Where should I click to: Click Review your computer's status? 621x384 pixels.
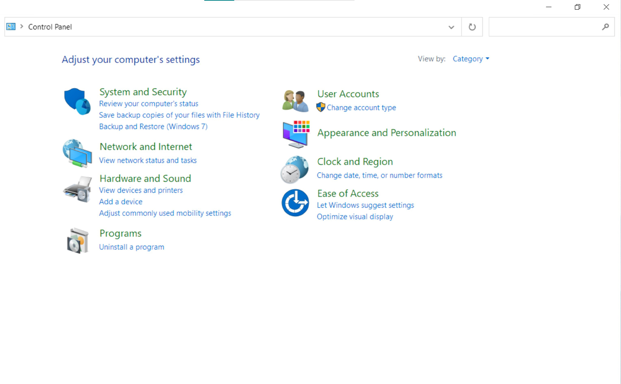pos(149,104)
